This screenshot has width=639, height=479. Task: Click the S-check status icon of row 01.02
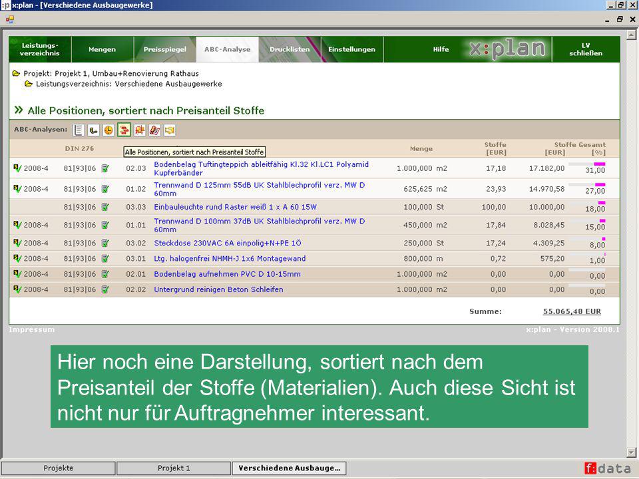pos(17,188)
